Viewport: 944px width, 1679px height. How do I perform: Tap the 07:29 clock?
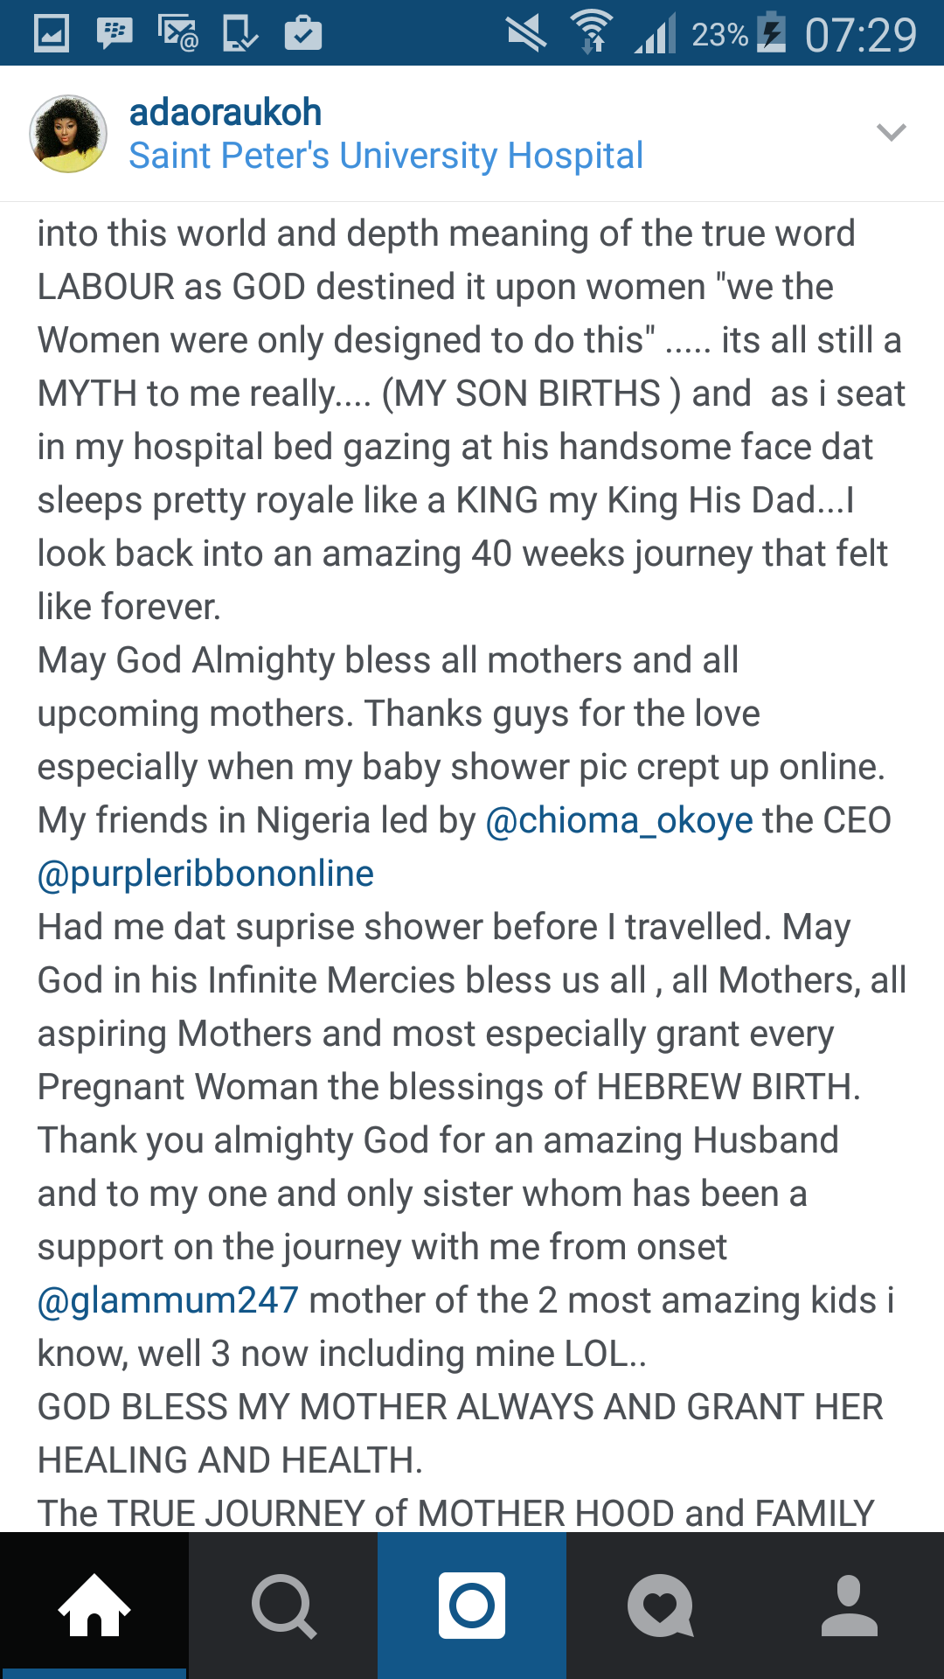(860, 35)
